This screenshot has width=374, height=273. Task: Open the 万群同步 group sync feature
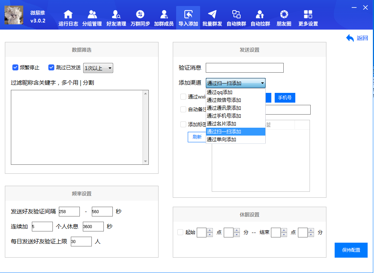140,17
